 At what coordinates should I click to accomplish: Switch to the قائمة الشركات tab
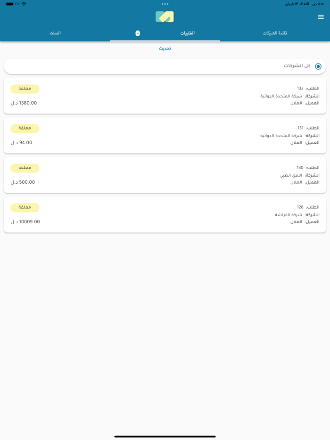click(275, 33)
